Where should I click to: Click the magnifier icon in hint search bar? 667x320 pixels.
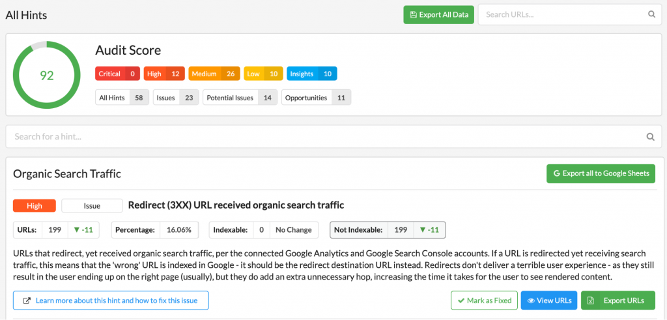click(x=651, y=137)
